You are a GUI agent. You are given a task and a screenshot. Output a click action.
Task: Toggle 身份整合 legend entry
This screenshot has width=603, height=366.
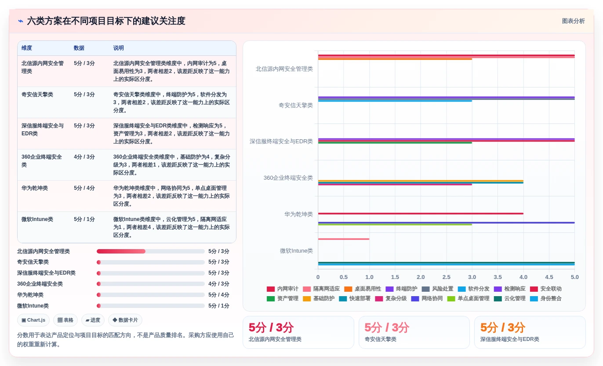pyautogui.click(x=545, y=298)
